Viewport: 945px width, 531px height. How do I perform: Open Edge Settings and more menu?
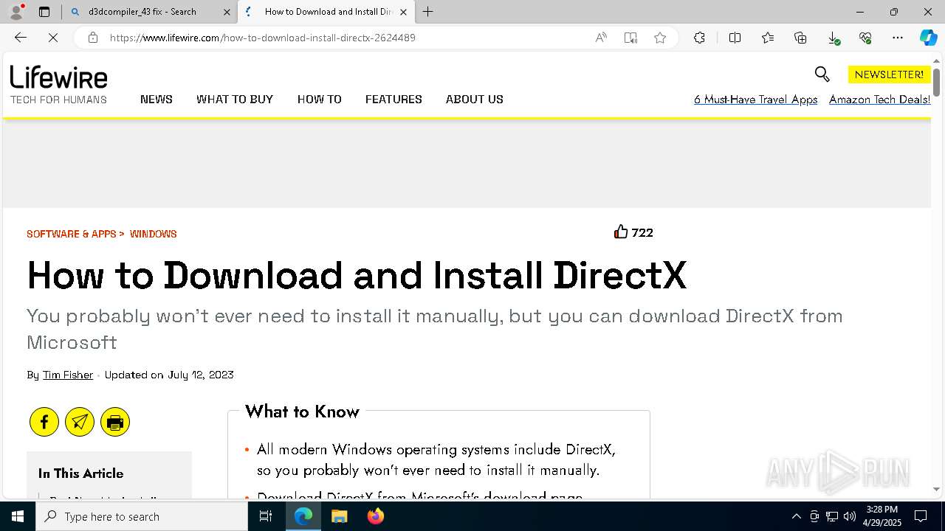click(x=898, y=38)
